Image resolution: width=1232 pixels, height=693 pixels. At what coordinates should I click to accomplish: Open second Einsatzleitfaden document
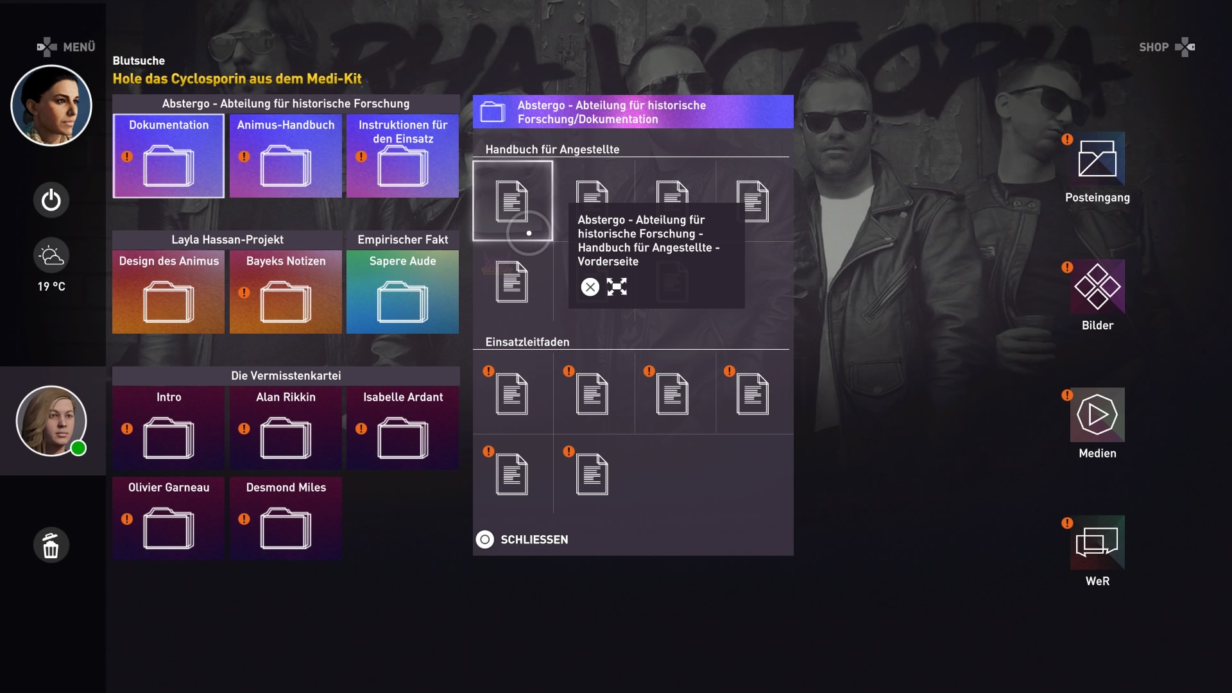(x=592, y=393)
